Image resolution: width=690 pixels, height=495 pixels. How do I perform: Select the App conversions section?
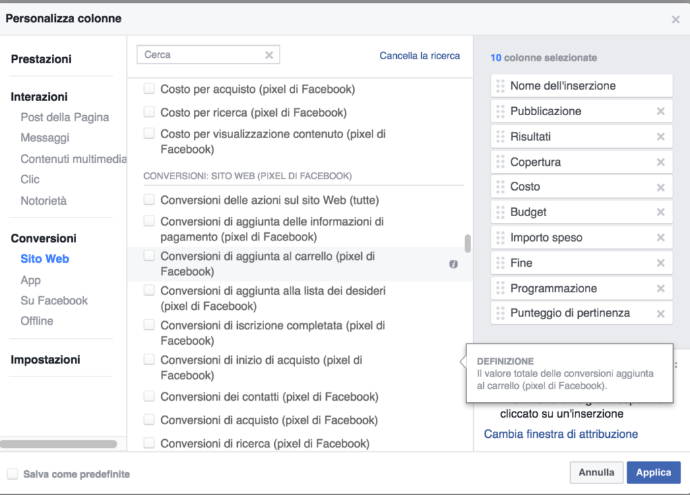point(30,280)
